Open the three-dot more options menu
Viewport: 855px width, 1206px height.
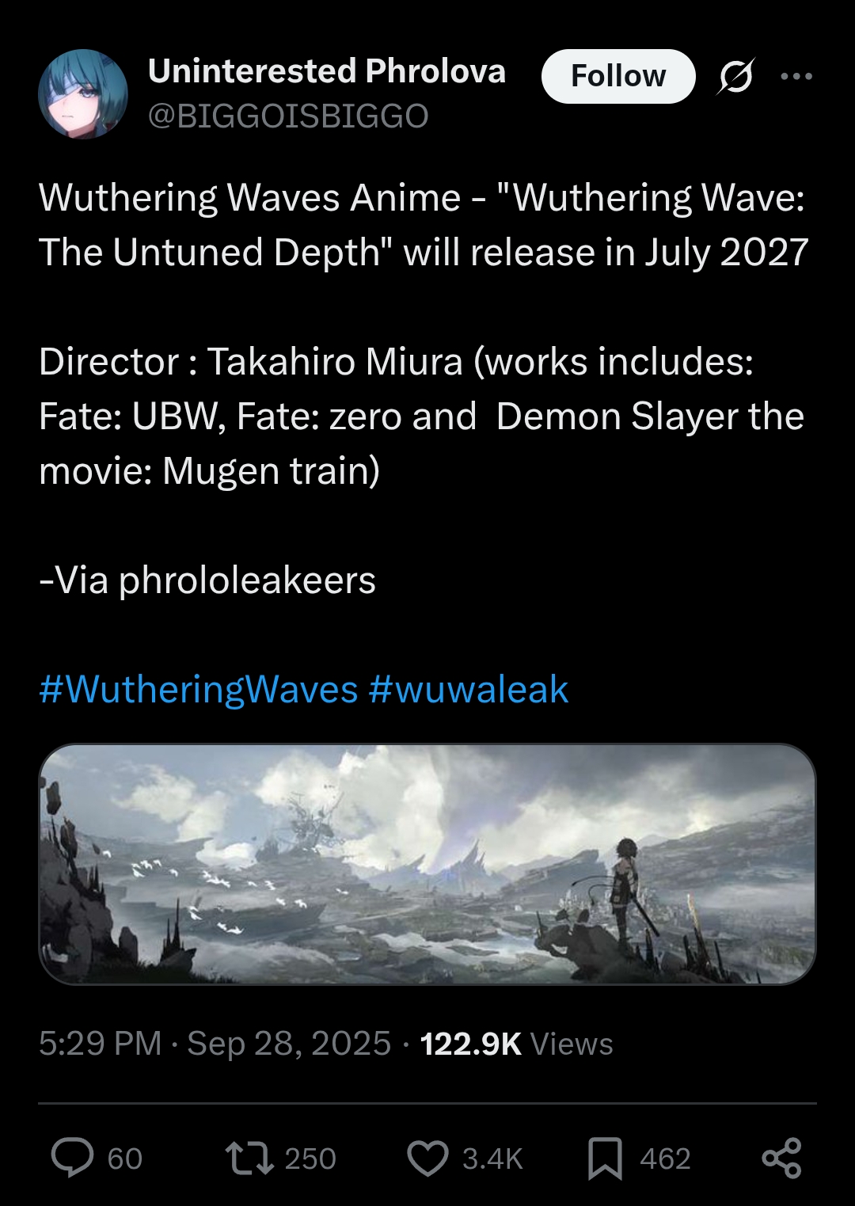(796, 76)
